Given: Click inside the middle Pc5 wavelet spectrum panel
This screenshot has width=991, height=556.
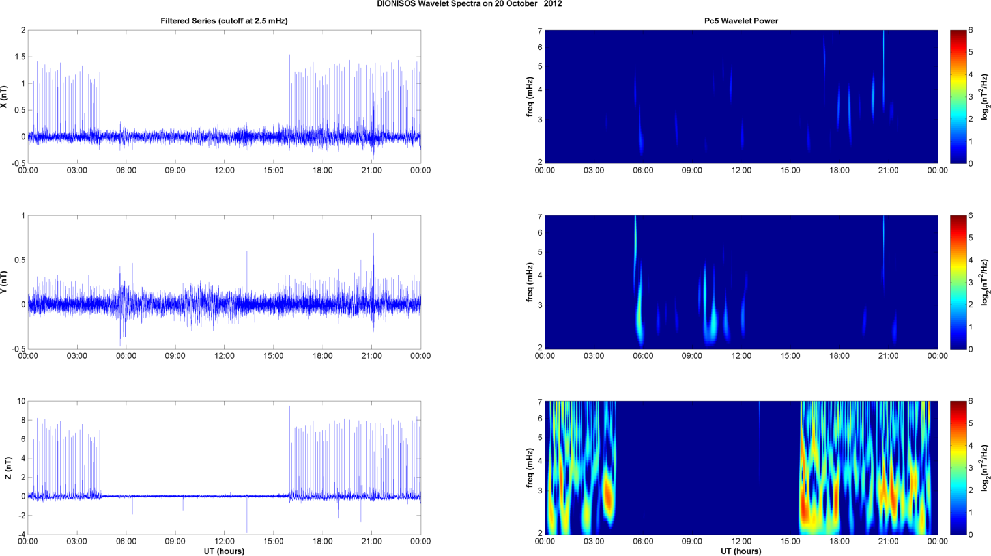Looking at the screenshot, I should (x=741, y=283).
